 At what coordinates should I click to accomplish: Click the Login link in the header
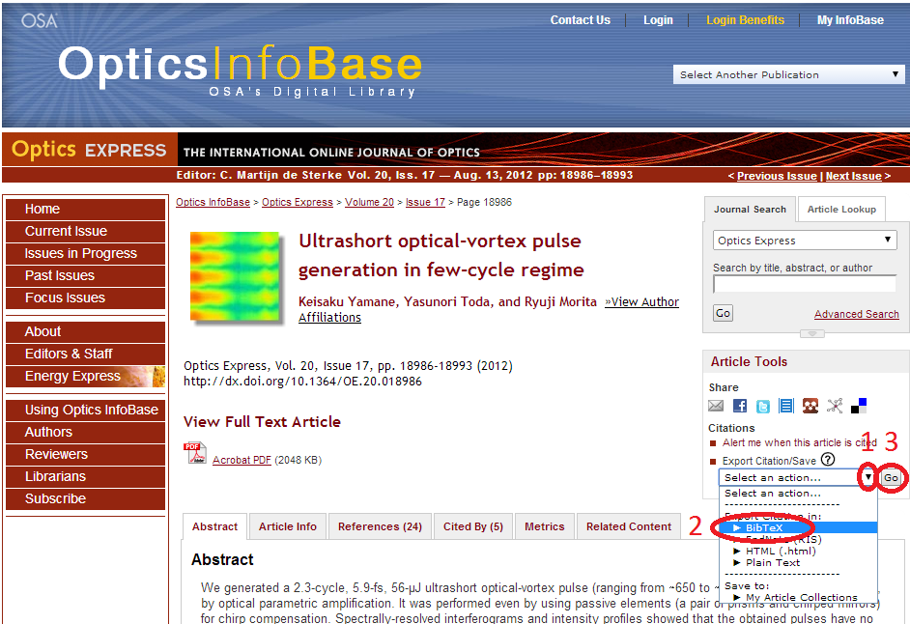click(658, 20)
